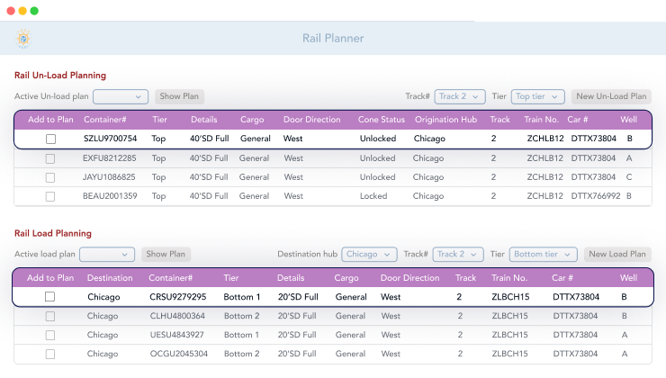This screenshot has height=378, width=666.
Task: Click the Rail Planner app logo icon
Action: pos(23,39)
